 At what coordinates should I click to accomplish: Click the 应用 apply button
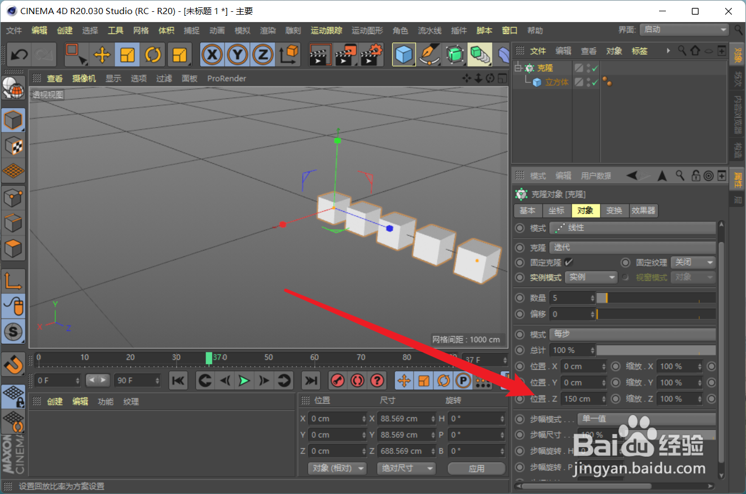coord(476,468)
